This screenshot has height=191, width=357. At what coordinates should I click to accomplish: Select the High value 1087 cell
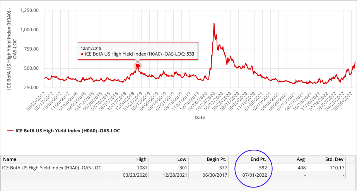[129, 168]
